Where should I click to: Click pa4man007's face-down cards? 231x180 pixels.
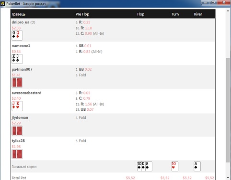[17, 83]
